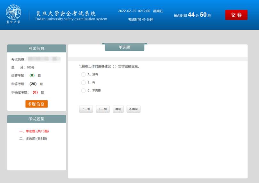Click the 复旦大学安全考试系统 title text

pyautogui.click(x=66, y=14)
